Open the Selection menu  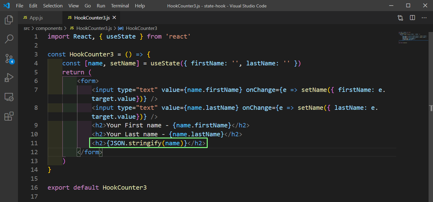[53, 6]
